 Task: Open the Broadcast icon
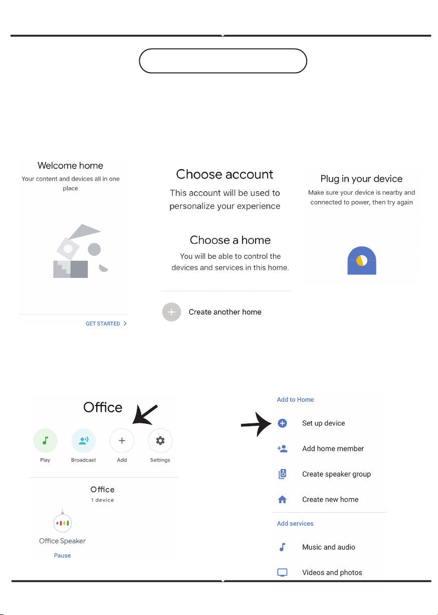pos(84,441)
